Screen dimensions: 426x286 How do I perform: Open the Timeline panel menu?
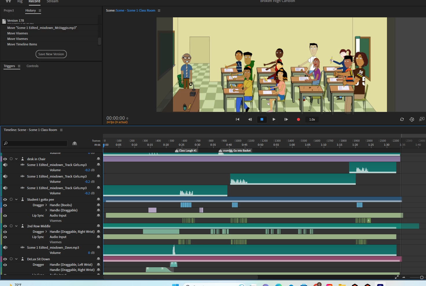pos(61,130)
